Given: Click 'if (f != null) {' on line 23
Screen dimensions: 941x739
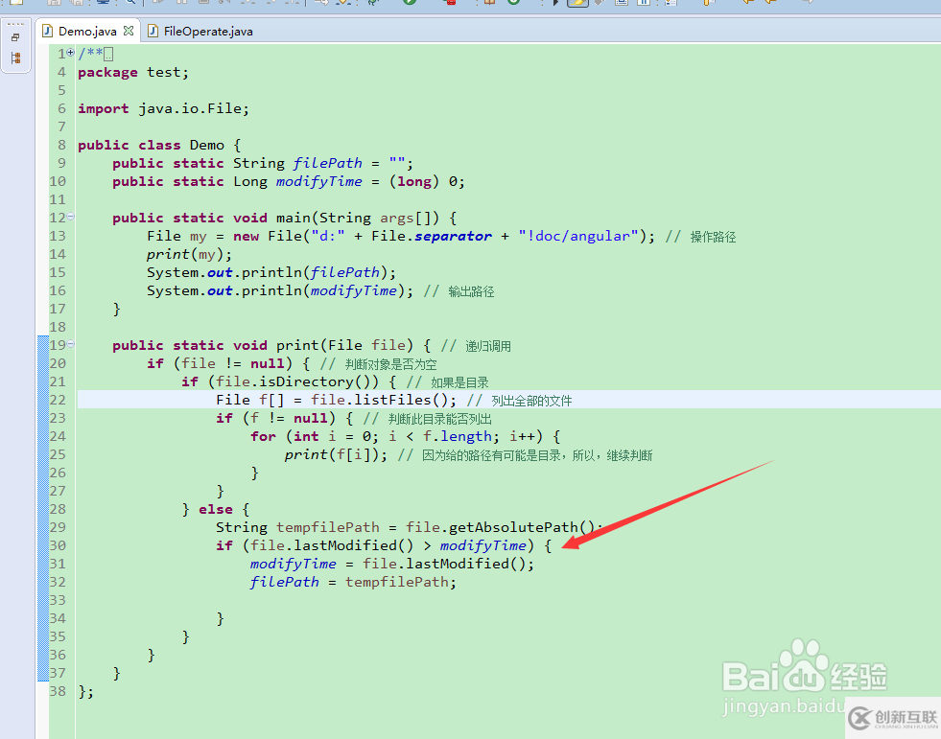Looking at the screenshot, I should [285, 418].
